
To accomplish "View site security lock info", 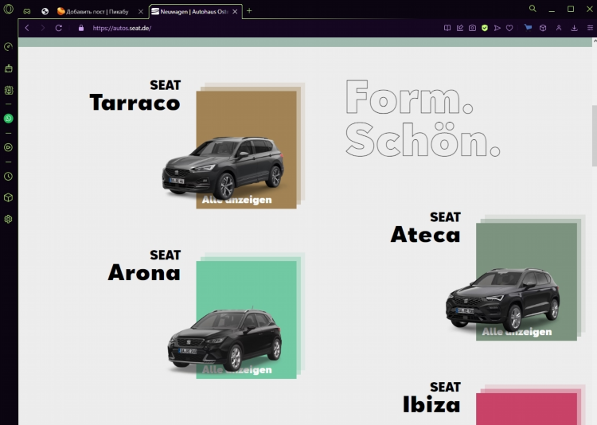I will click(81, 28).
